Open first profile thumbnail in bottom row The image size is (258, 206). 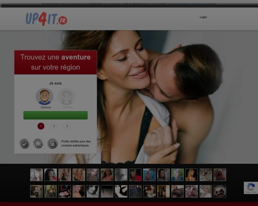(x=36, y=191)
